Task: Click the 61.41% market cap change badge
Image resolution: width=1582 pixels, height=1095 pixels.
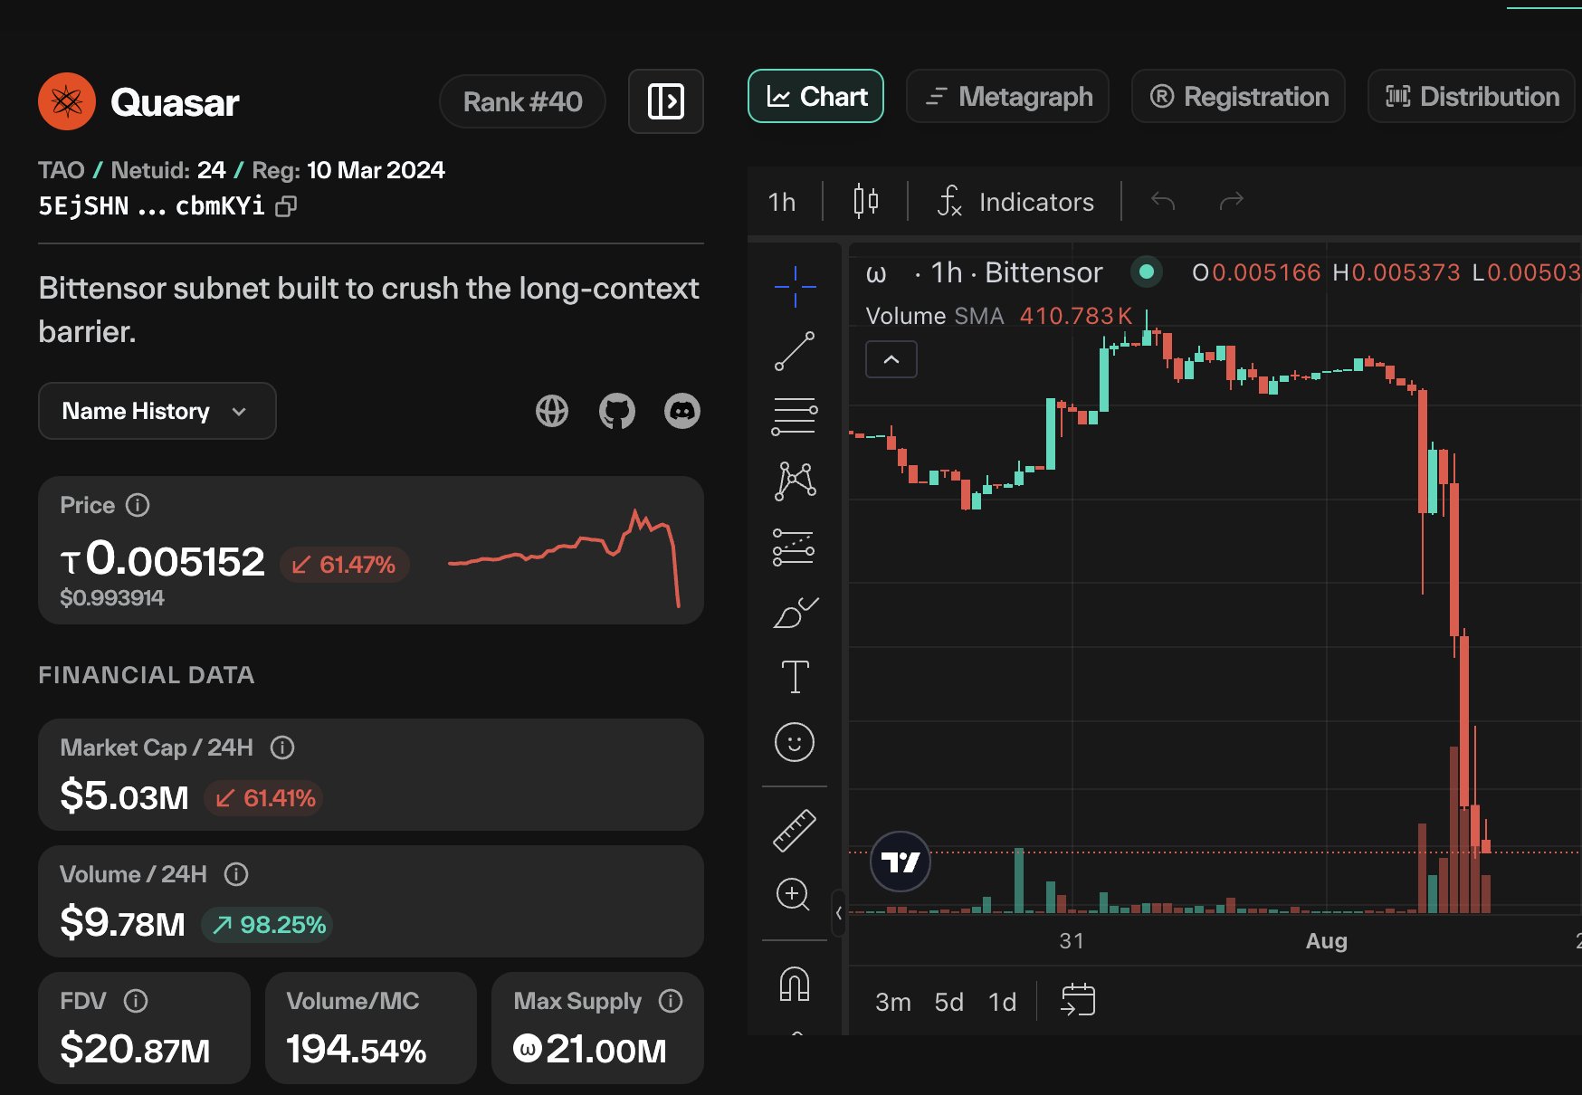Action: tap(263, 798)
